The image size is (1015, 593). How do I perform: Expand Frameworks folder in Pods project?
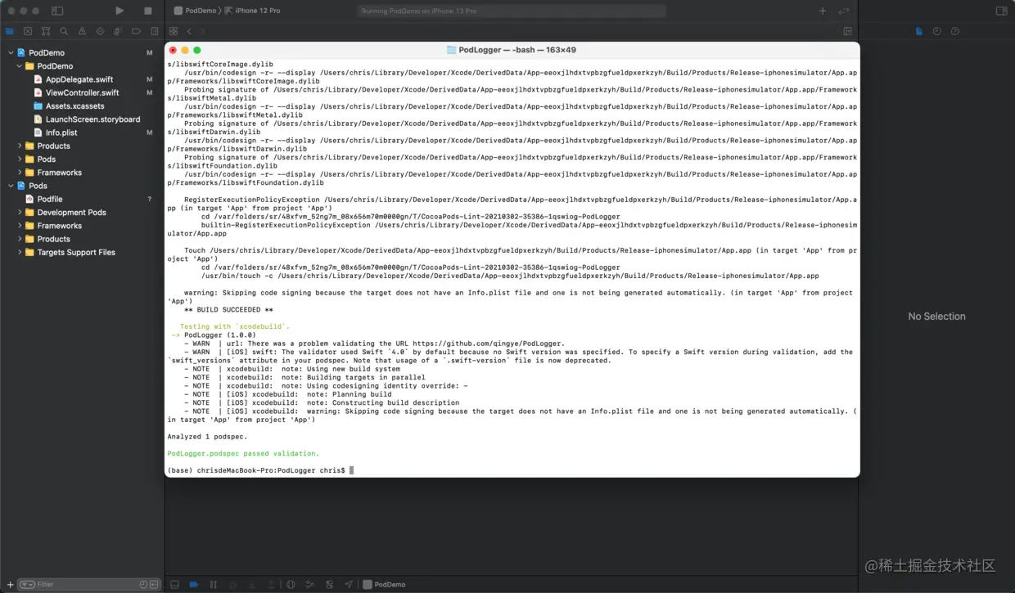(x=20, y=226)
